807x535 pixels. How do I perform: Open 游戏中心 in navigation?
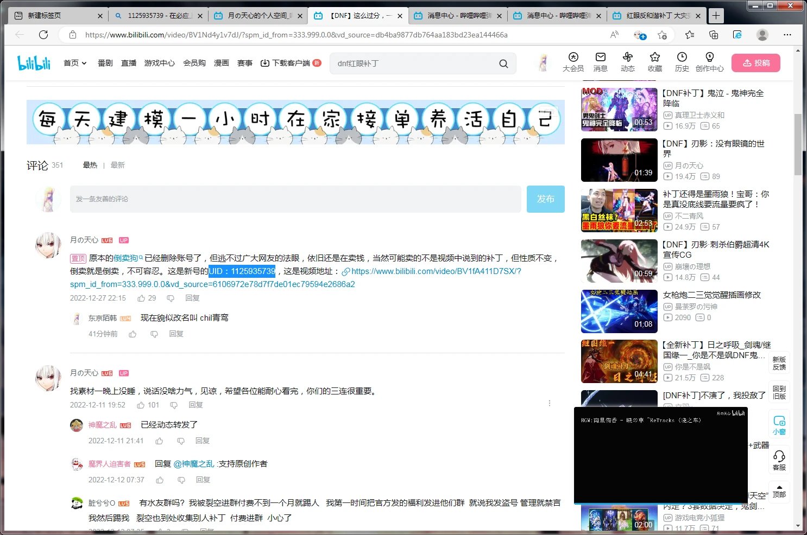[x=160, y=63]
